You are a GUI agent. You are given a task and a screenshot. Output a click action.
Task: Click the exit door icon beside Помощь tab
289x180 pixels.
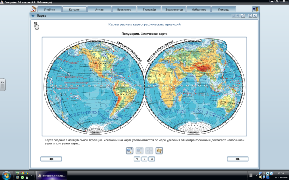point(256,9)
